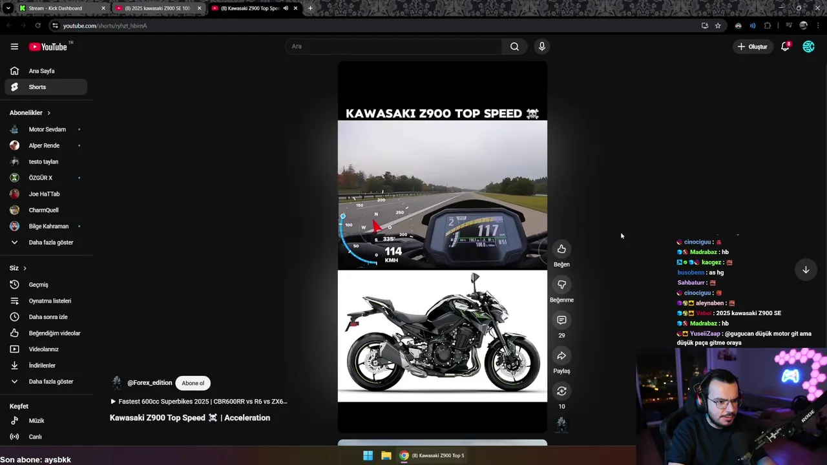The width and height of the screenshot is (827, 465).
Task: Mute the audio-playing tab speaker icon
Action: click(x=286, y=8)
